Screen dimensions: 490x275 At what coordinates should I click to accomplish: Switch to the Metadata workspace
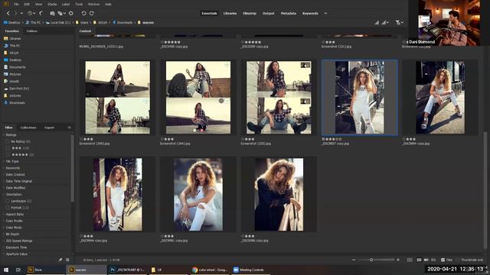289,14
